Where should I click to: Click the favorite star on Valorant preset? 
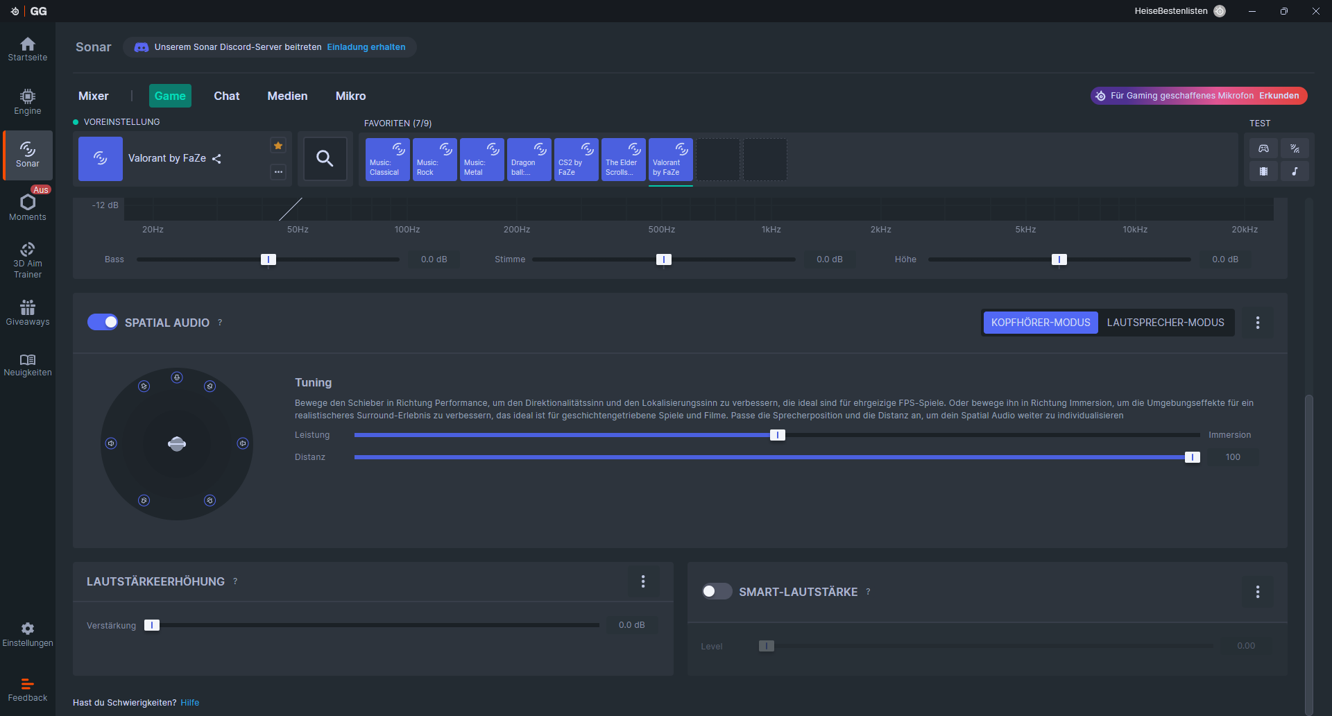(278, 146)
